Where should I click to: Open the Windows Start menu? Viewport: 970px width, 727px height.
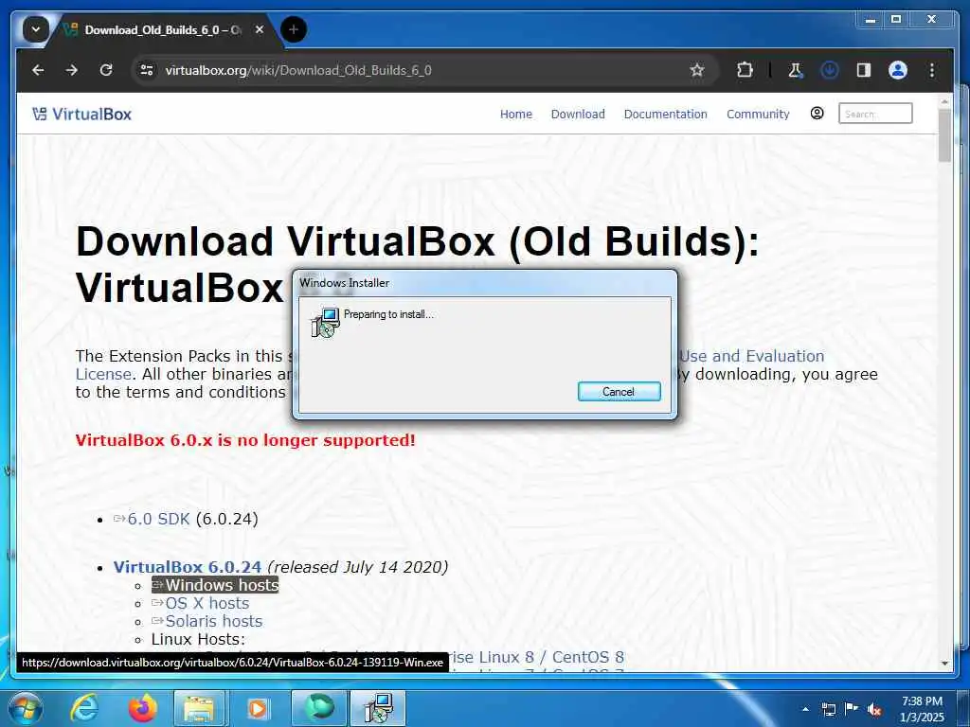click(26, 708)
